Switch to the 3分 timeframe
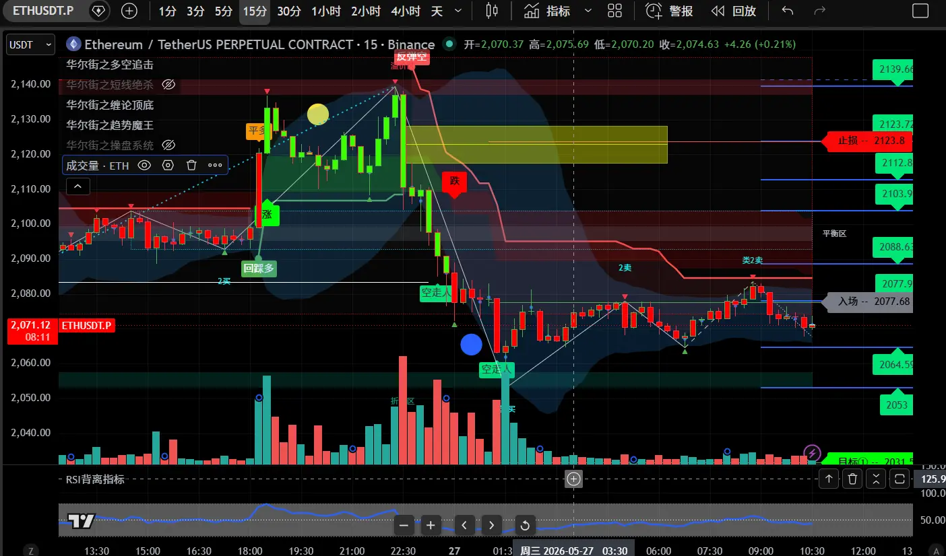The width and height of the screenshot is (946, 556). pyautogui.click(x=195, y=11)
